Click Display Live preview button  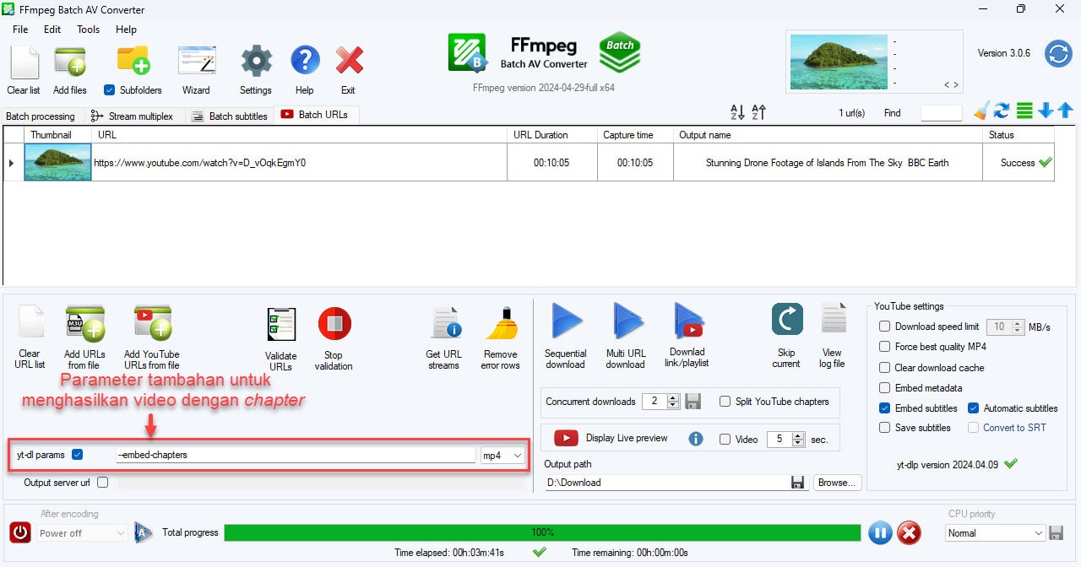click(611, 438)
